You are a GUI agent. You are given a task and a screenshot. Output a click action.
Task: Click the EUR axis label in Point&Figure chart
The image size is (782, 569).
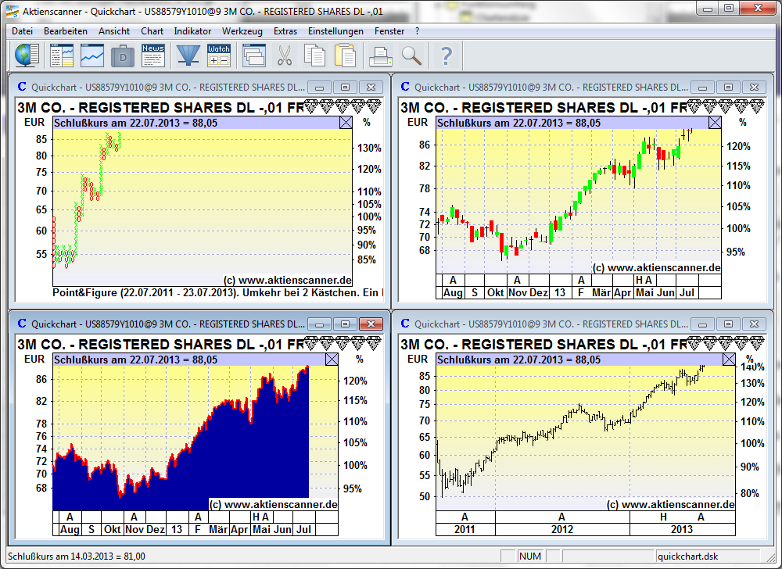point(34,122)
